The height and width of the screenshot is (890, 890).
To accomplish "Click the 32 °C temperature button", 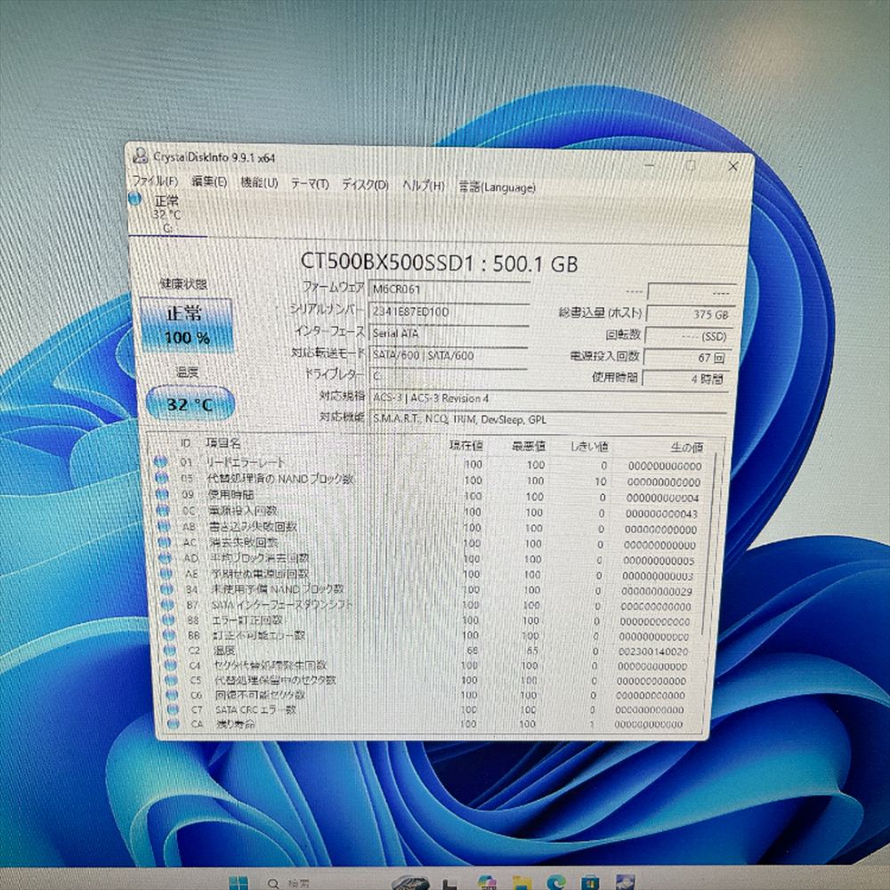I will point(190,403).
